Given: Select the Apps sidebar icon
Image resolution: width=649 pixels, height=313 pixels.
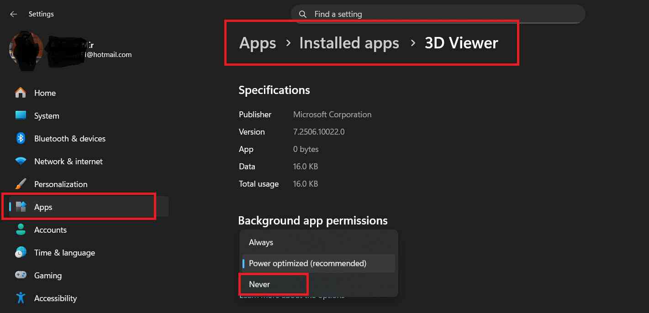Looking at the screenshot, I should click(x=21, y=207).
